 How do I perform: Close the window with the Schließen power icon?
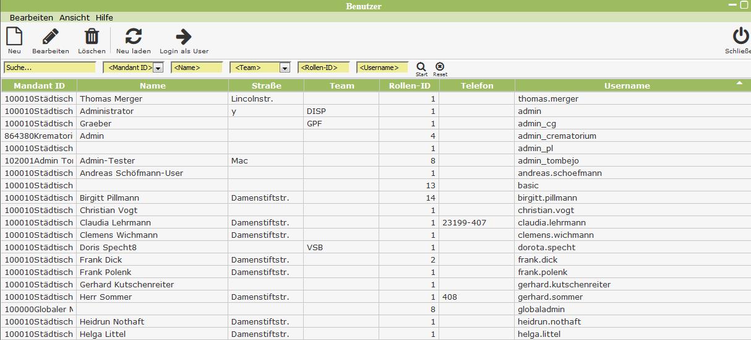point(740,37)
